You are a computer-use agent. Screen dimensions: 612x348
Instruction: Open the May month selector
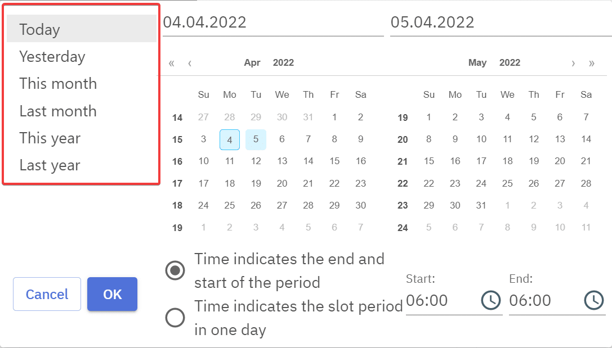477,63
